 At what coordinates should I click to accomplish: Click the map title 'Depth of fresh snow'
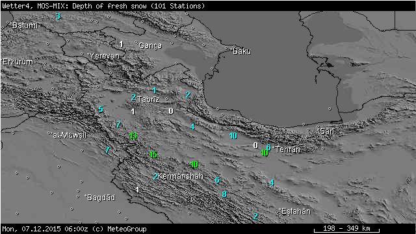tap(109, 6)
